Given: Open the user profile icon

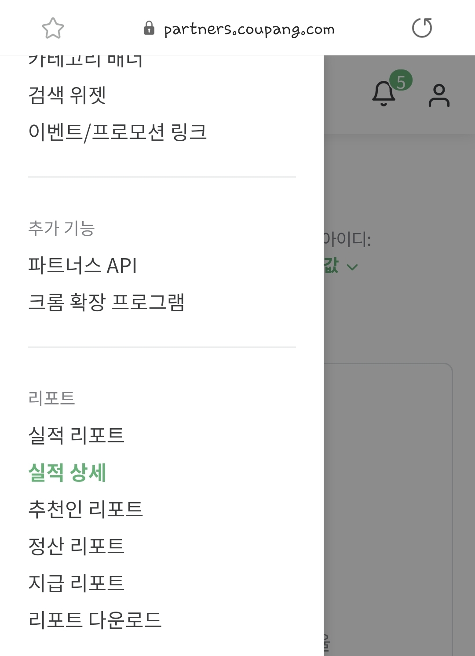Looking at the screenshot, I should 439,95.
